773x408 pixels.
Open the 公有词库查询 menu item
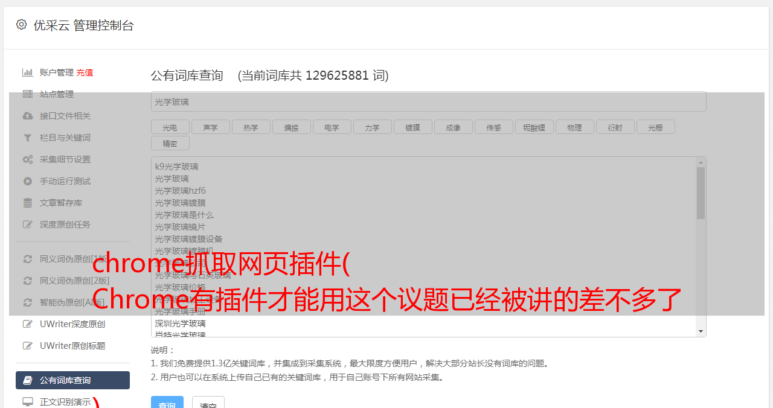(x=72, y=380)
